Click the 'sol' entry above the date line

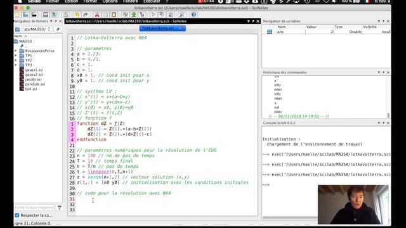pyautogui.click(x=277, y=107)
